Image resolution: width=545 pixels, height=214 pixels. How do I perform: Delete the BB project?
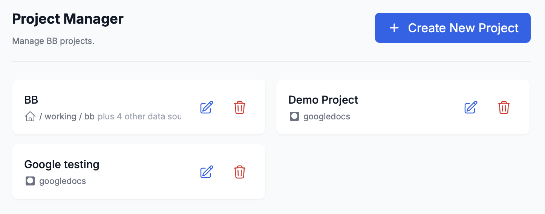pyautogui.click(x=240, y=107)
